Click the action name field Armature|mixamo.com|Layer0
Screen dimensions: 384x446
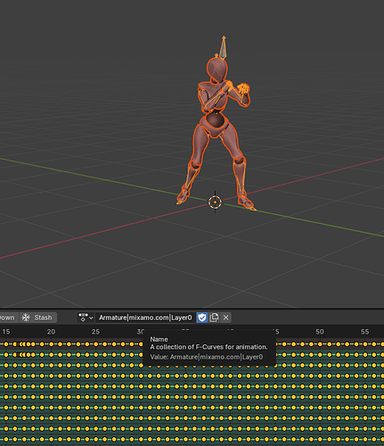[145, 318]
